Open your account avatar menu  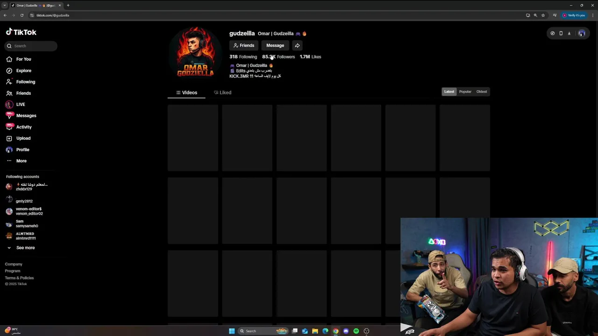(582, 33)
